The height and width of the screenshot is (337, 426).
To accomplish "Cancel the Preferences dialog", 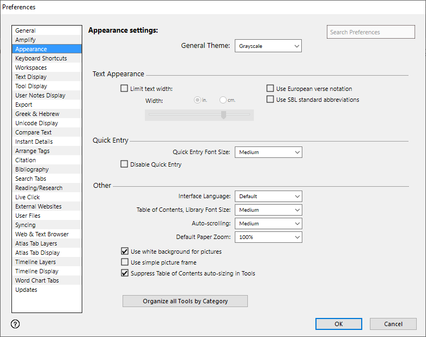I will click(x=393, y=324).
